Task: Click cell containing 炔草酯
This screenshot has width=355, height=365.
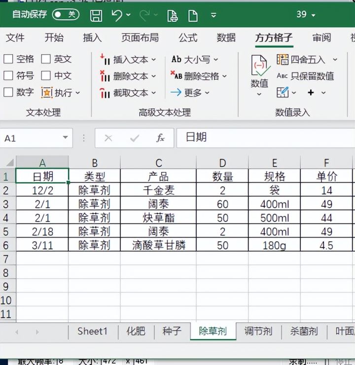Action: coord(158,218)
